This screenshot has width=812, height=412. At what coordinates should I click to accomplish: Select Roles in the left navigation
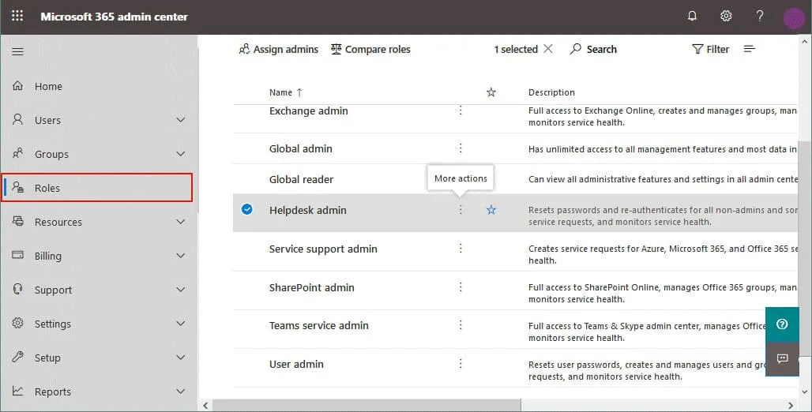[x=47, y=188]
